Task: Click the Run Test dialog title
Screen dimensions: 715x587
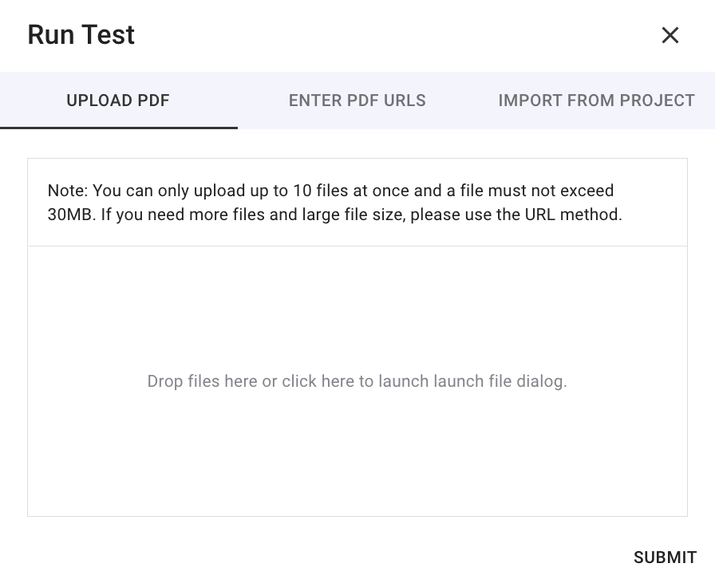Action: click(x=81, y=35)
